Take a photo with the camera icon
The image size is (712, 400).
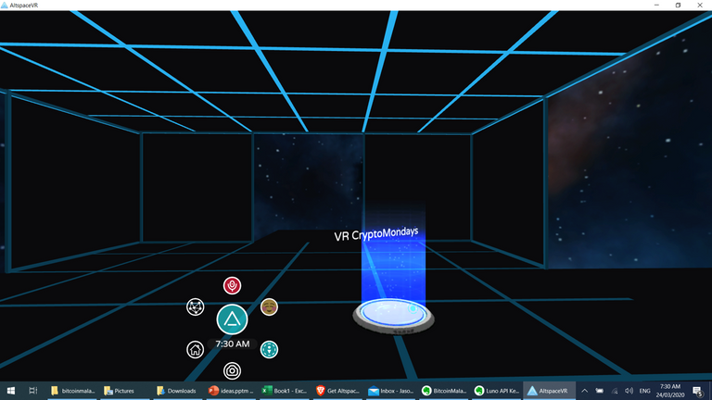[x=232, y=371]
